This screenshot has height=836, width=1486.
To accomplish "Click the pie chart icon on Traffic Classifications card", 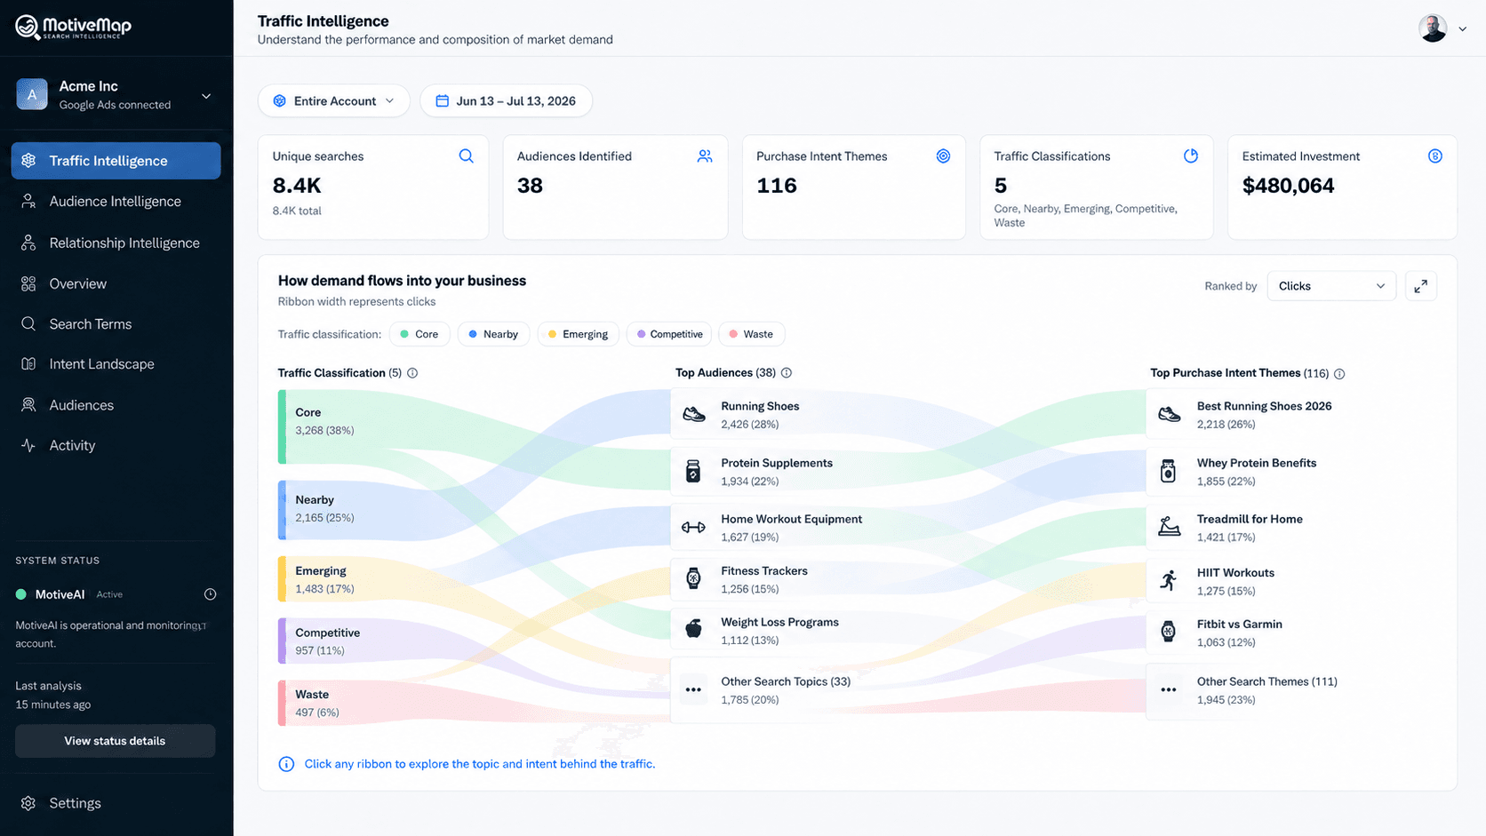I will (x=1191, y=156).
